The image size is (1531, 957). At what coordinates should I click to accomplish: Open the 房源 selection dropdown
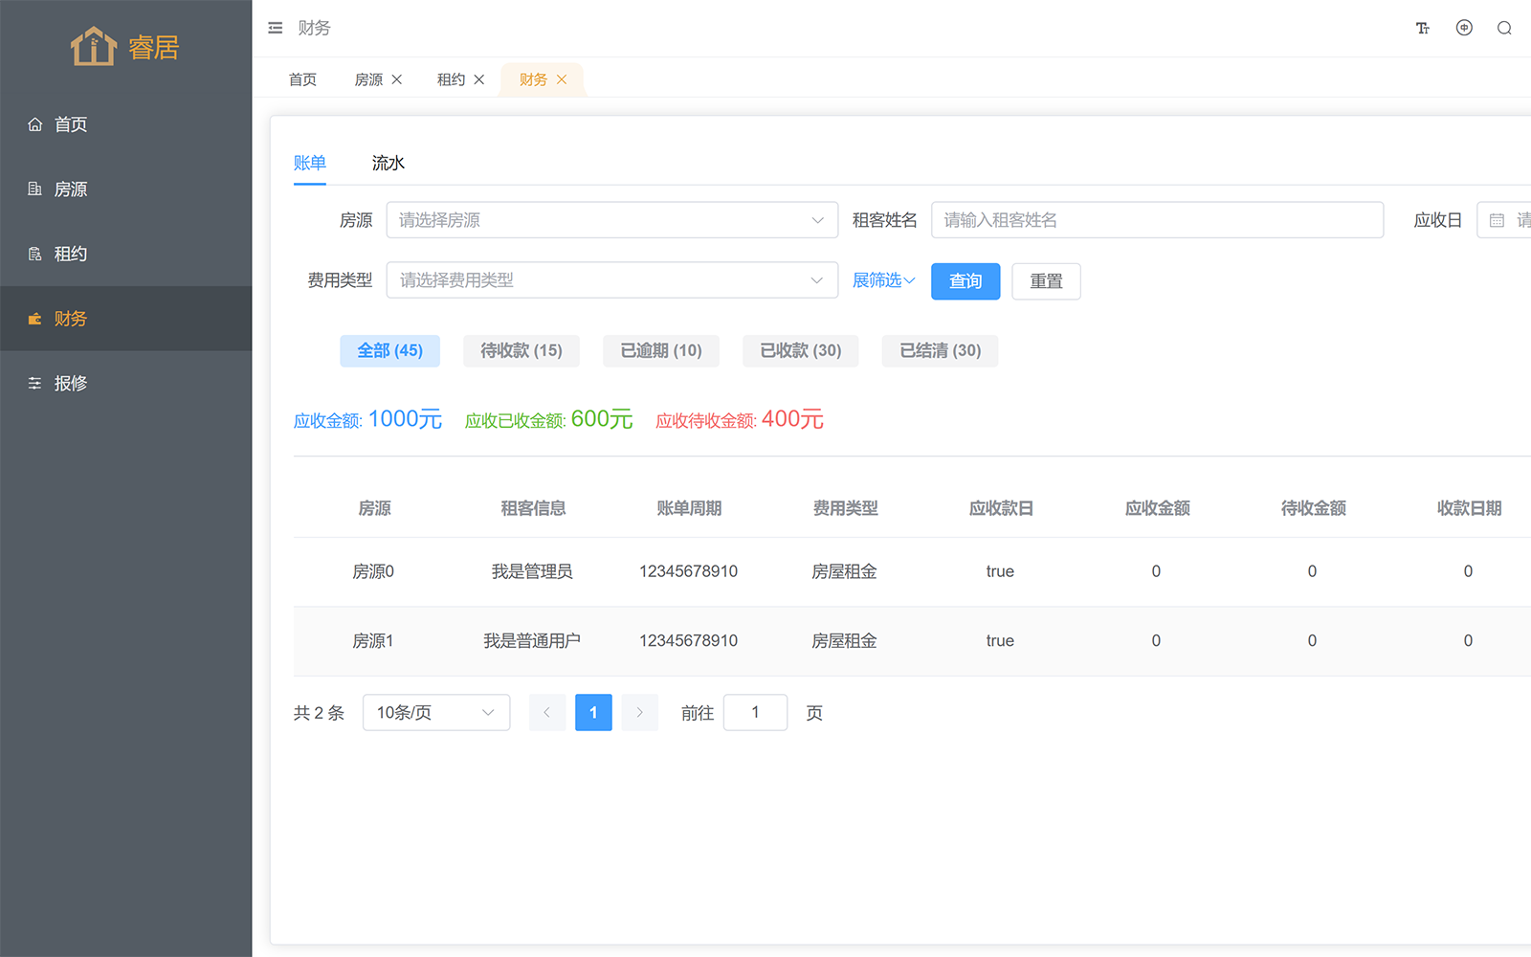coord(611,220)
